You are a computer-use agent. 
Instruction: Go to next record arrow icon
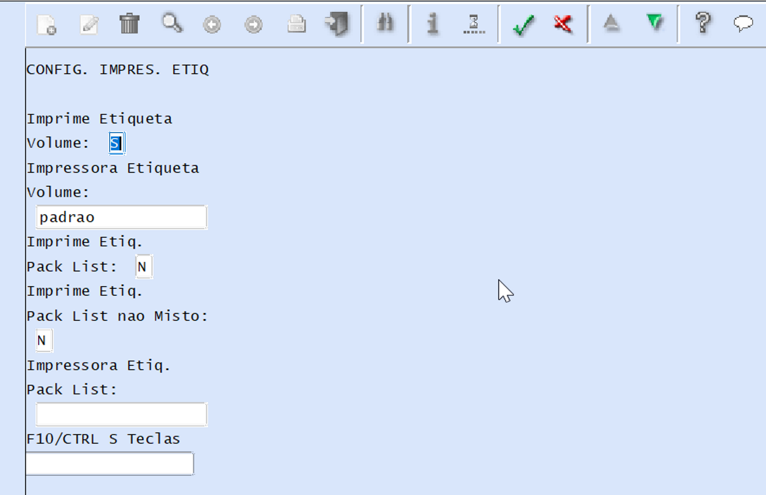tap(254, 25)
